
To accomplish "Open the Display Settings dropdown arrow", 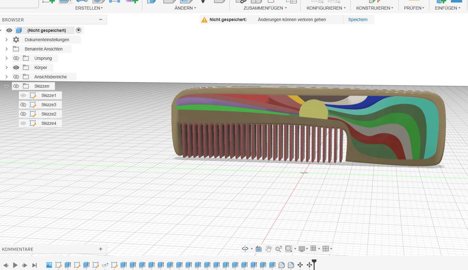I will [307, 249].
